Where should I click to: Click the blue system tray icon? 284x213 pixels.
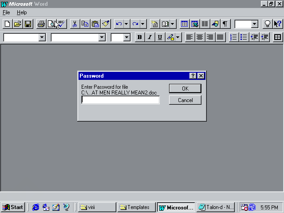(x=252, y=207)
